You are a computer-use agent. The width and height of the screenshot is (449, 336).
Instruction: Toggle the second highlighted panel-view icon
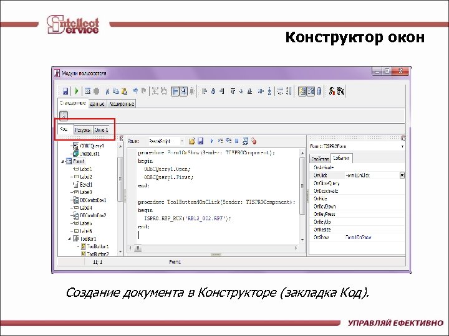311,91
